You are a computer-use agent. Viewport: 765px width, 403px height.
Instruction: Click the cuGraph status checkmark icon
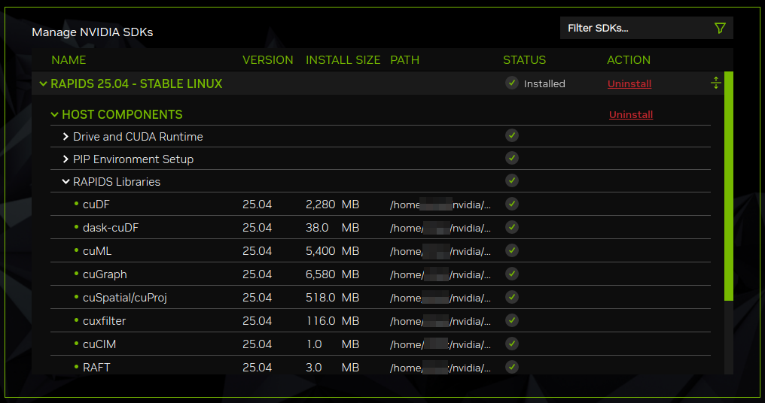pos(512,274)
